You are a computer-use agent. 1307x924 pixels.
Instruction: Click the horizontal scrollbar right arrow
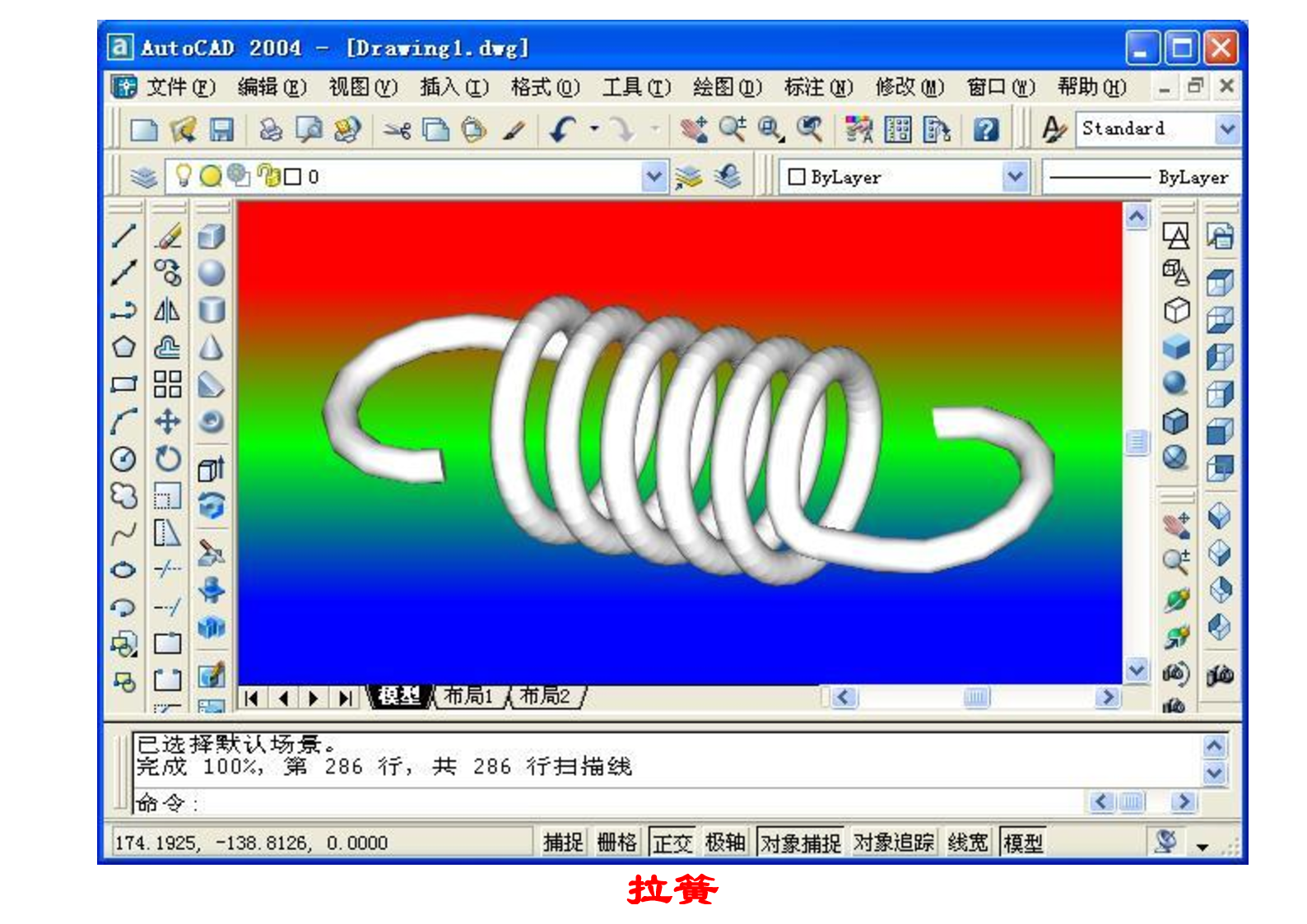coord(1108,698)
